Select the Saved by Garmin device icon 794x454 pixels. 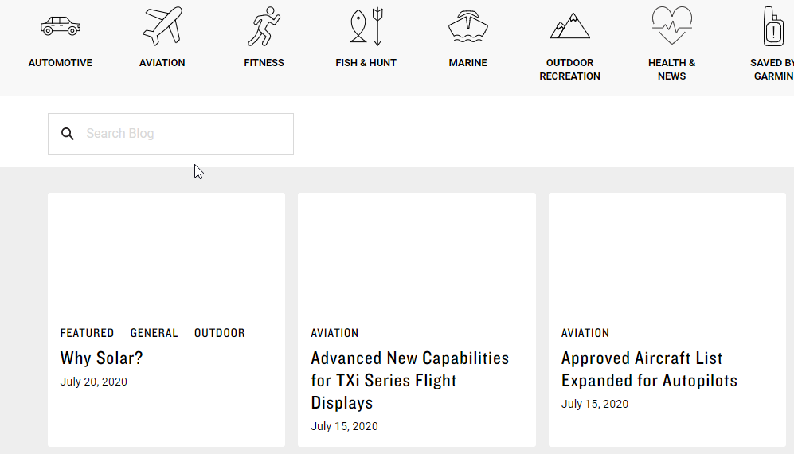click(x=773, y=26)
